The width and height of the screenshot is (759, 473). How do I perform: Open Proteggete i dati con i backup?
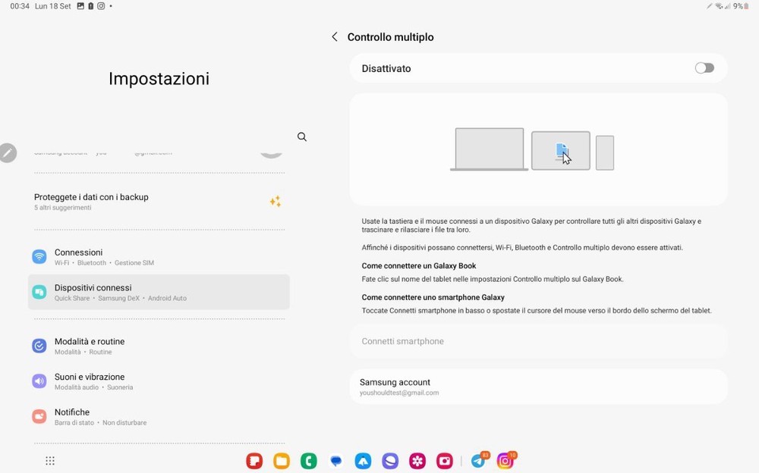159,202
